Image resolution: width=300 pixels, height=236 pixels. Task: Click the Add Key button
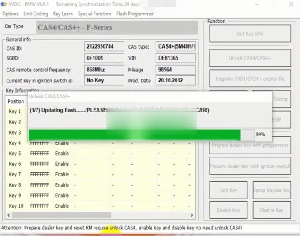[x=229, y=190]
